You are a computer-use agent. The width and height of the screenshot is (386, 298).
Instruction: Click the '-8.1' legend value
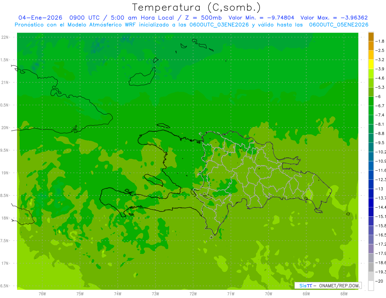380,124
